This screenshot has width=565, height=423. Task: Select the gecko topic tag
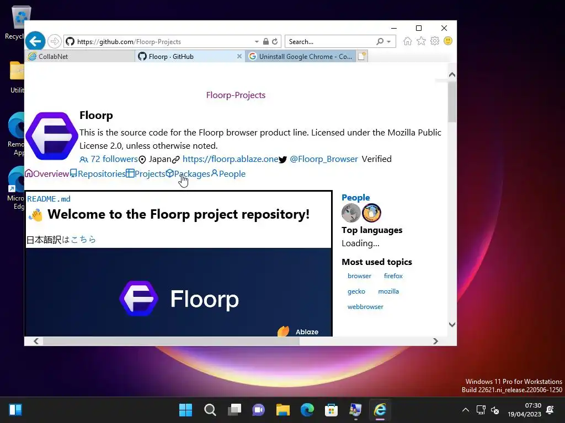(x=356, y=291)
